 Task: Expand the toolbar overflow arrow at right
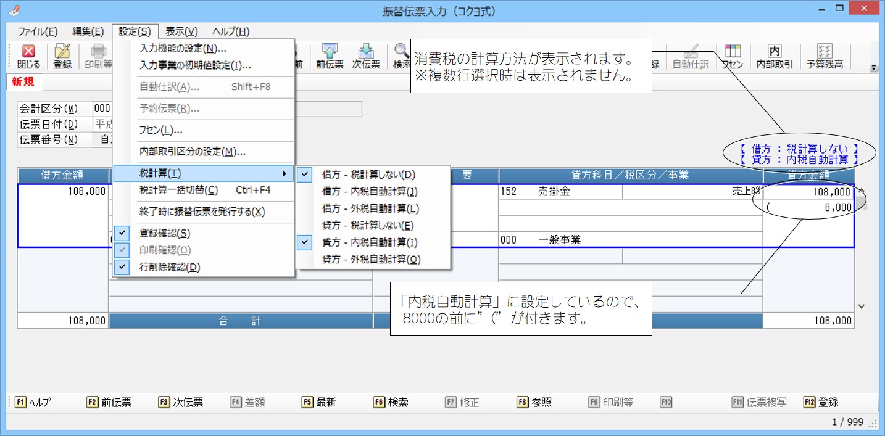pyautogui.click(x=873, y=68)
